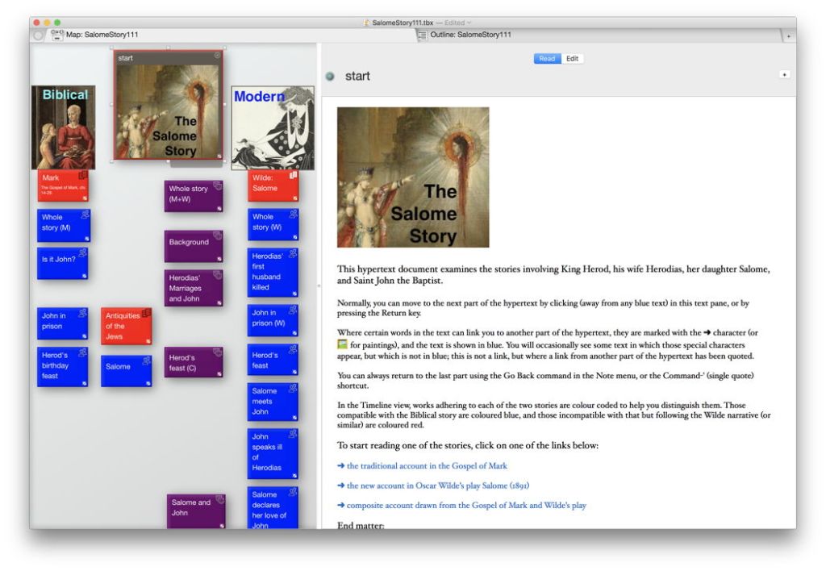The image size is (826, 571).
Task: Click the circular badge on the start note title bar
Action: pyautogui.click(x=217, y=56)
